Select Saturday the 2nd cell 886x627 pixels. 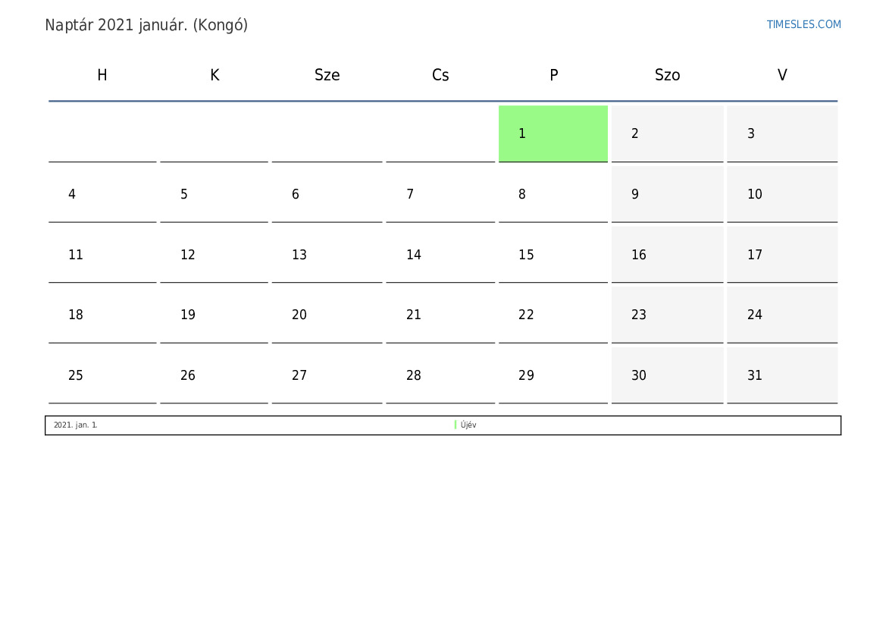(667, 133)
